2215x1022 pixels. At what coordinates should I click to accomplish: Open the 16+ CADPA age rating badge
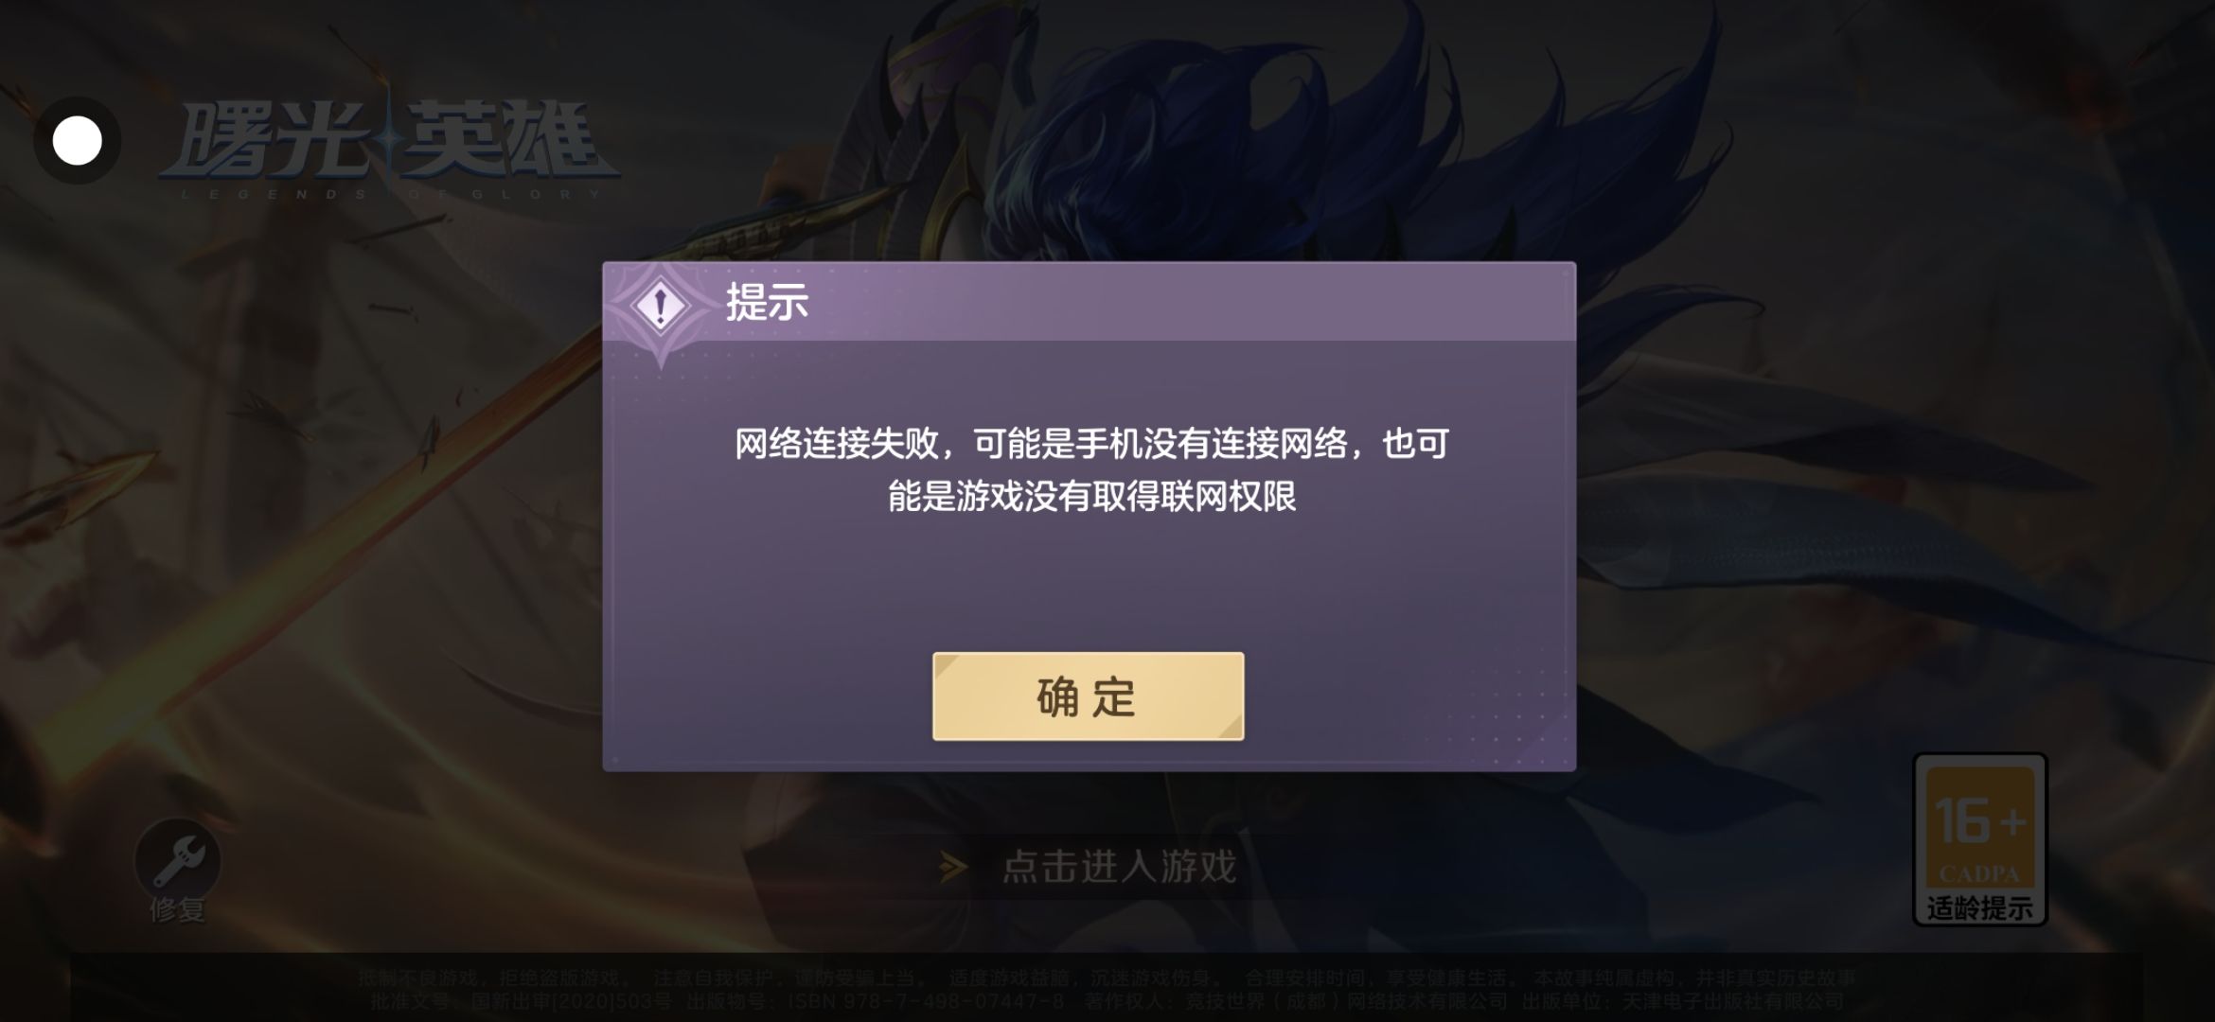pos(1980,839)
